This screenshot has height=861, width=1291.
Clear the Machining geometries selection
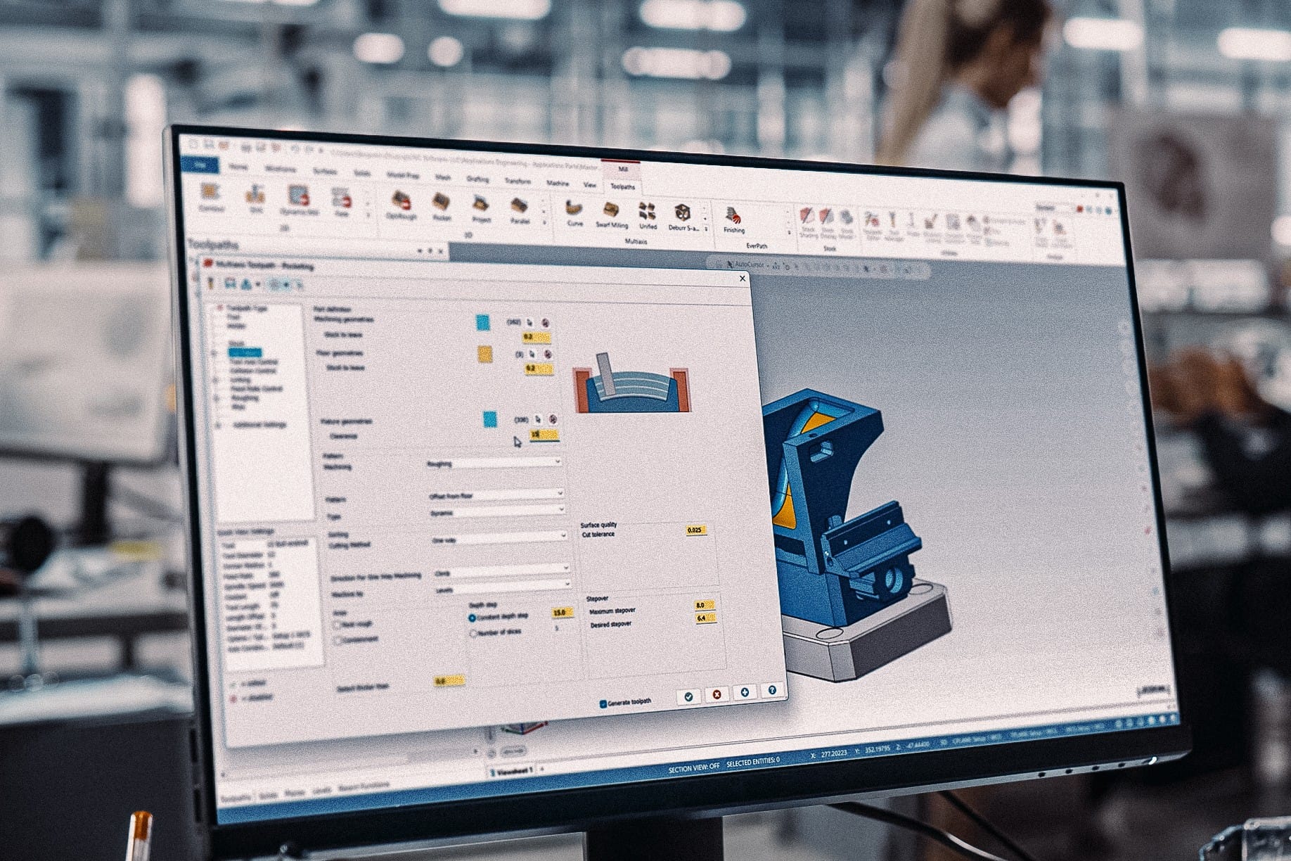[546, 324]
